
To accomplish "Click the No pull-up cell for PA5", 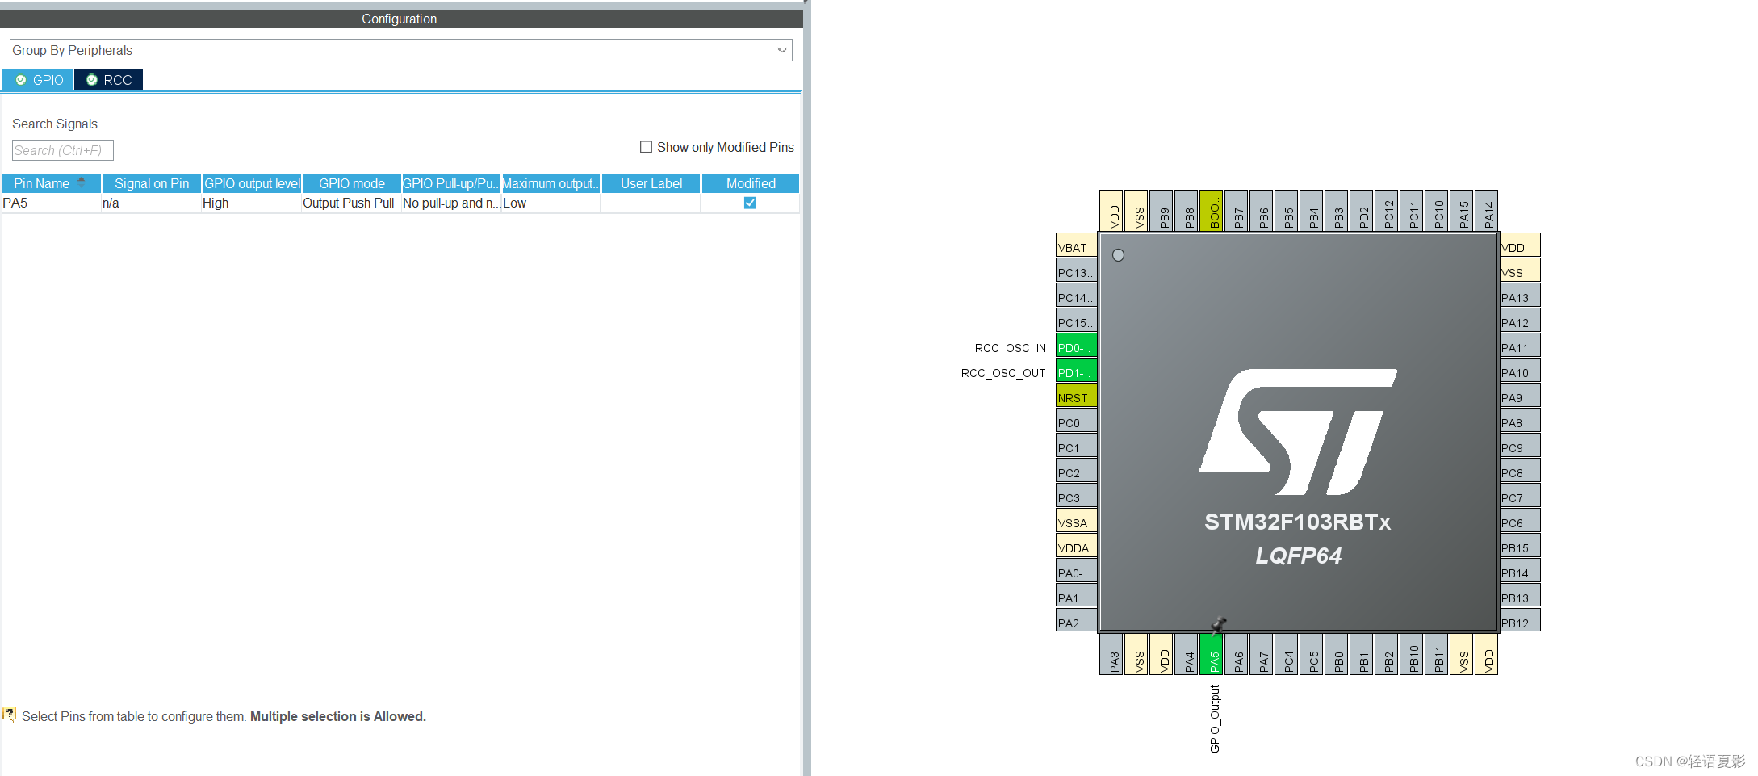I will coord(450,203).
